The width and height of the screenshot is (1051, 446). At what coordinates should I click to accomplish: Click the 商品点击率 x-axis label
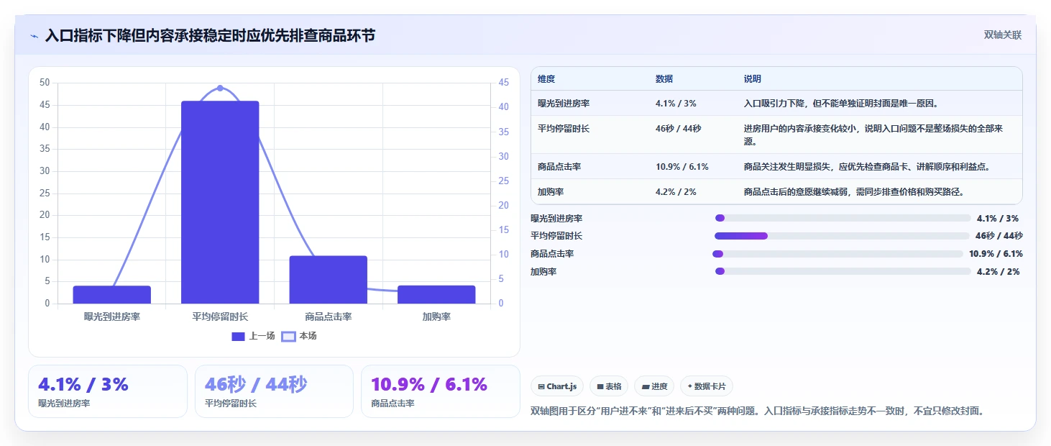pos(328,317)
